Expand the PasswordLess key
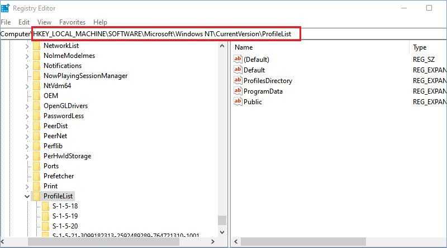This screenshot has width=447, height=248. click(x=27, y=116)
